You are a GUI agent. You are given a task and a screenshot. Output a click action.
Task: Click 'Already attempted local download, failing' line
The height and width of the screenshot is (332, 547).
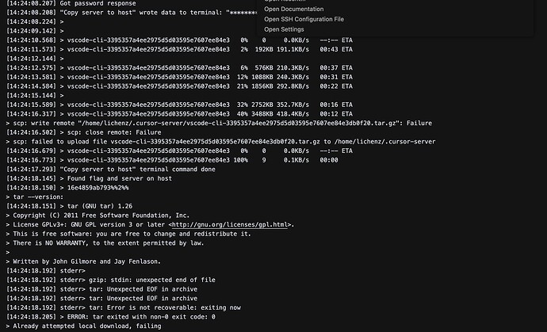click(x=84, y=326)
